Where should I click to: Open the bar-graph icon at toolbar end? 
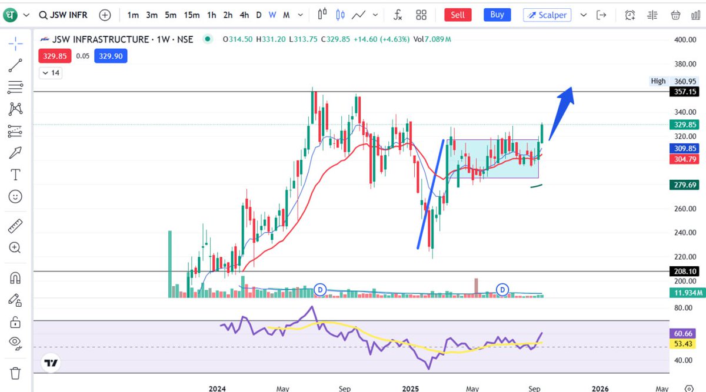point(697,15)
